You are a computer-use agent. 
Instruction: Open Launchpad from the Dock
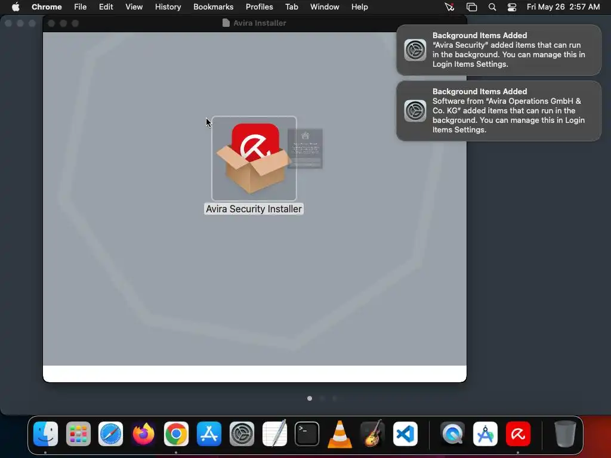[78, 434]
